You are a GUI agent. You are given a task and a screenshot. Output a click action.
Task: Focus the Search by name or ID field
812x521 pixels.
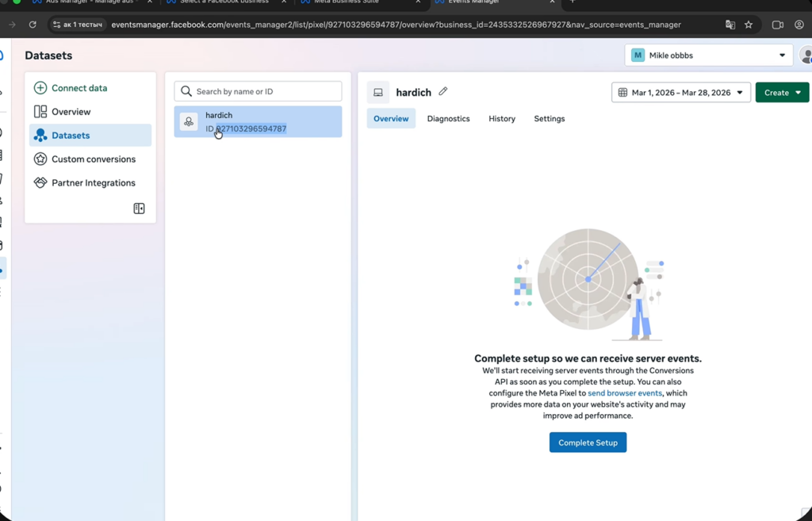click(258, 91)
